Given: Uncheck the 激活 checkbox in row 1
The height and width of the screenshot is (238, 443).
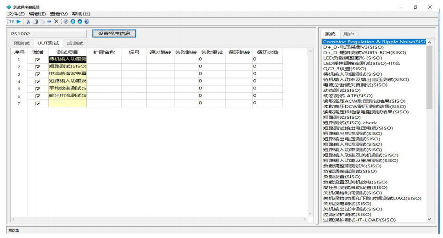Looking at the screenshot, I should [x=38, y=60].
